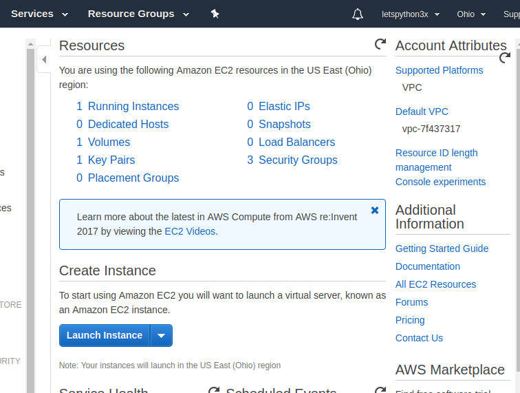Open the notifications bell
This screenshot has height=393, width=520.
tap(357, 14)
